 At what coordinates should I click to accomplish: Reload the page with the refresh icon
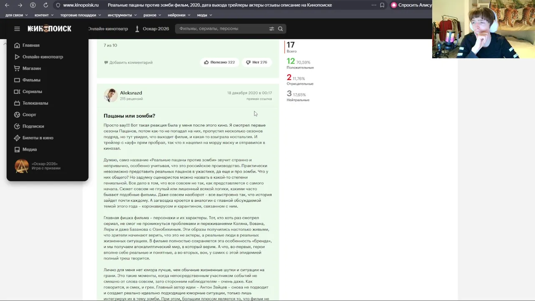(x=46, y=5)
